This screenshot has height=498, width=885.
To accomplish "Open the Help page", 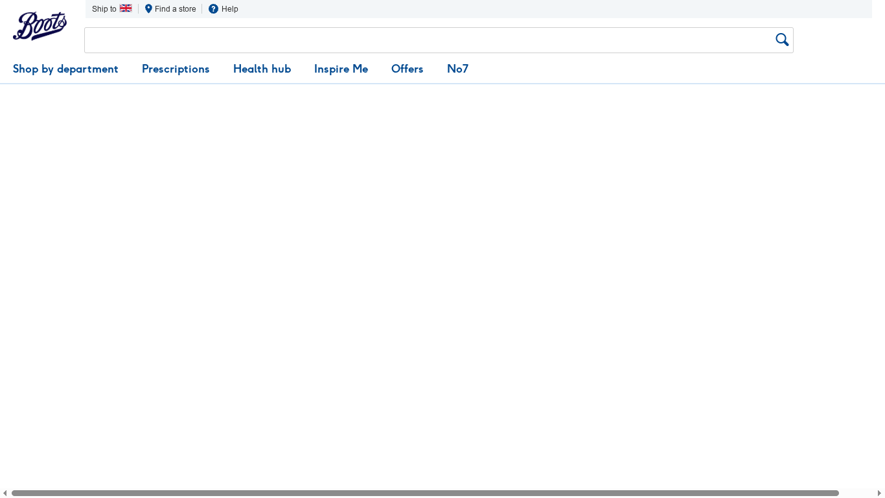I will (x=229, y=8).
